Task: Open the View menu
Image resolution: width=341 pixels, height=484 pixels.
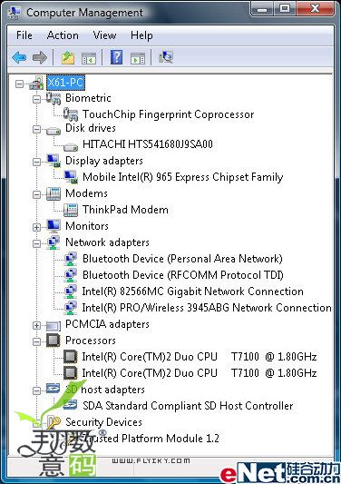Action: coord(104,35)
